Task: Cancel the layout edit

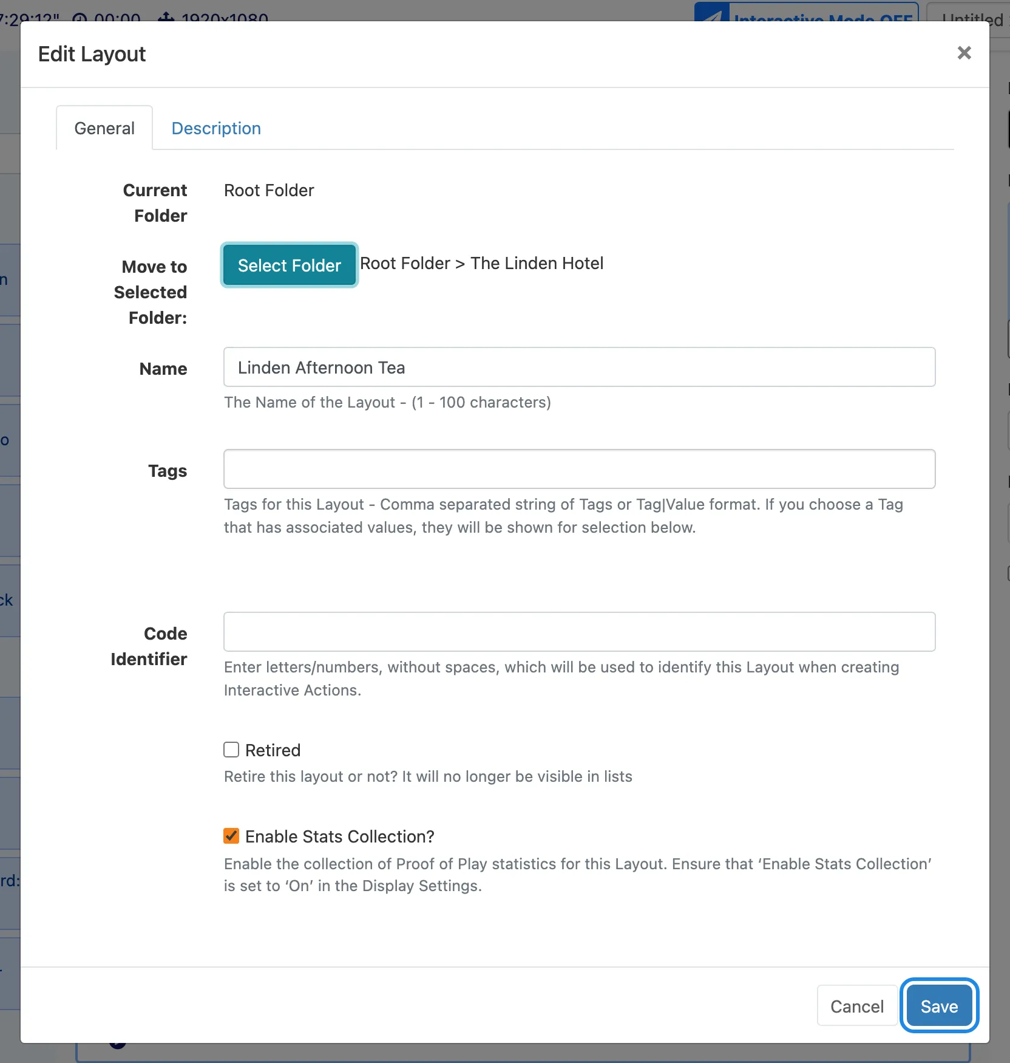Action: click(x=856, y=1006)
